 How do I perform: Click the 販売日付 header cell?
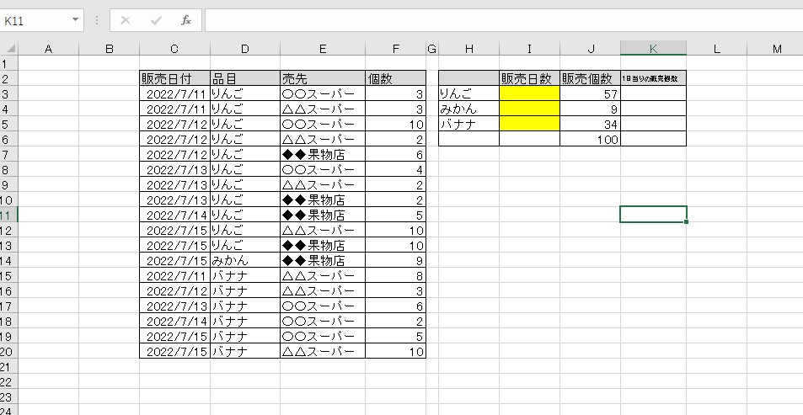pyautogui.click(x=174, y=78)
